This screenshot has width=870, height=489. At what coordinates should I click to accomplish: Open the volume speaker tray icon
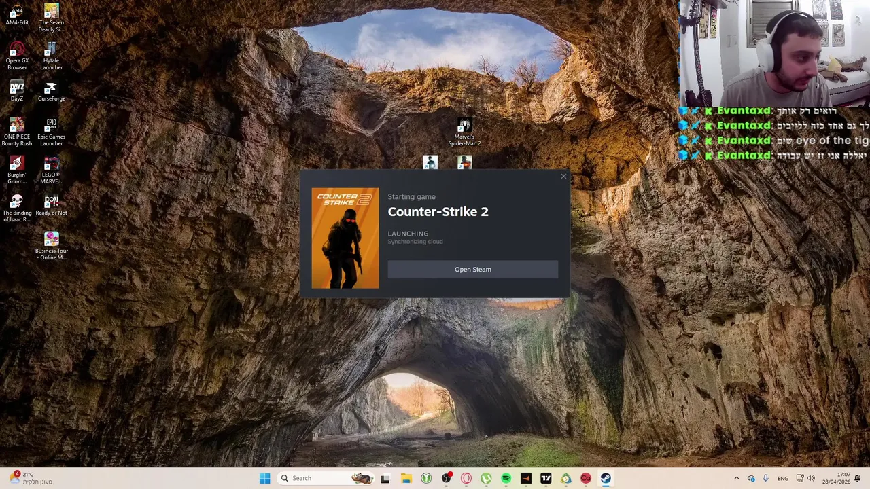click(x=811, y=478)
